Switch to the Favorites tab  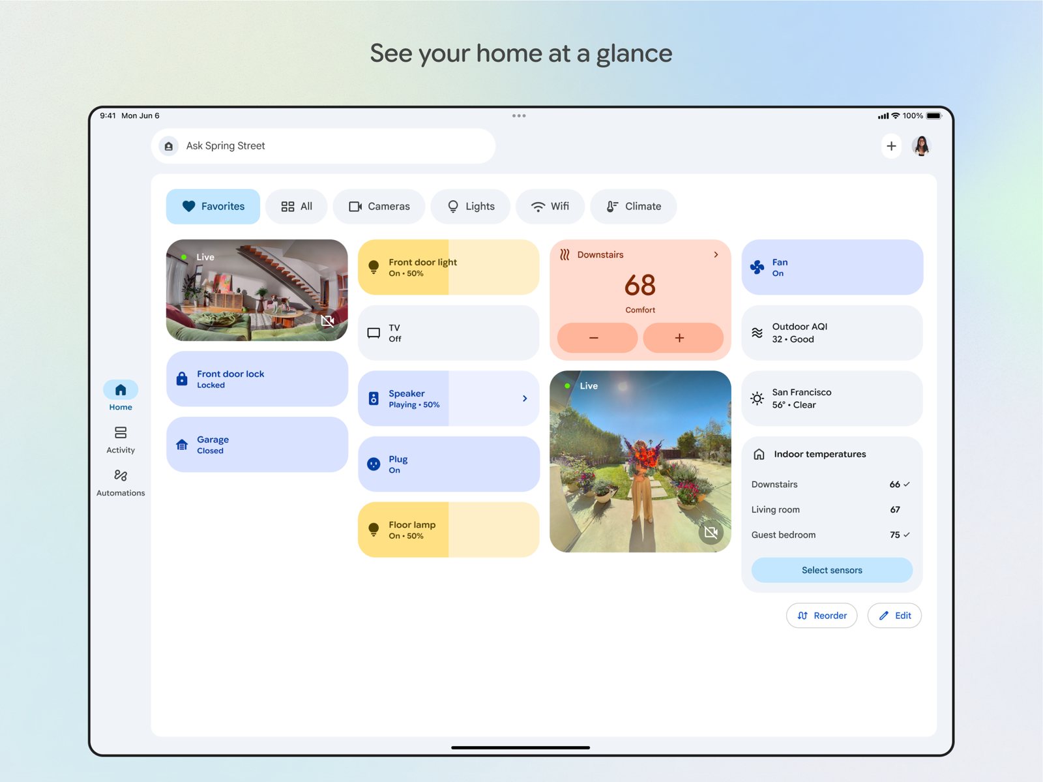click(213, 207)
